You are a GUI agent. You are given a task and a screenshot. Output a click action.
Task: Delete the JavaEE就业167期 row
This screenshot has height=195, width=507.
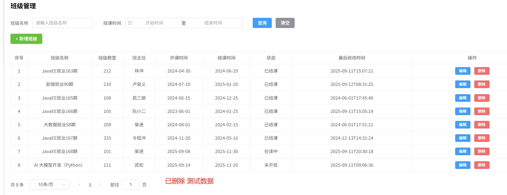[x=482, y=138]
